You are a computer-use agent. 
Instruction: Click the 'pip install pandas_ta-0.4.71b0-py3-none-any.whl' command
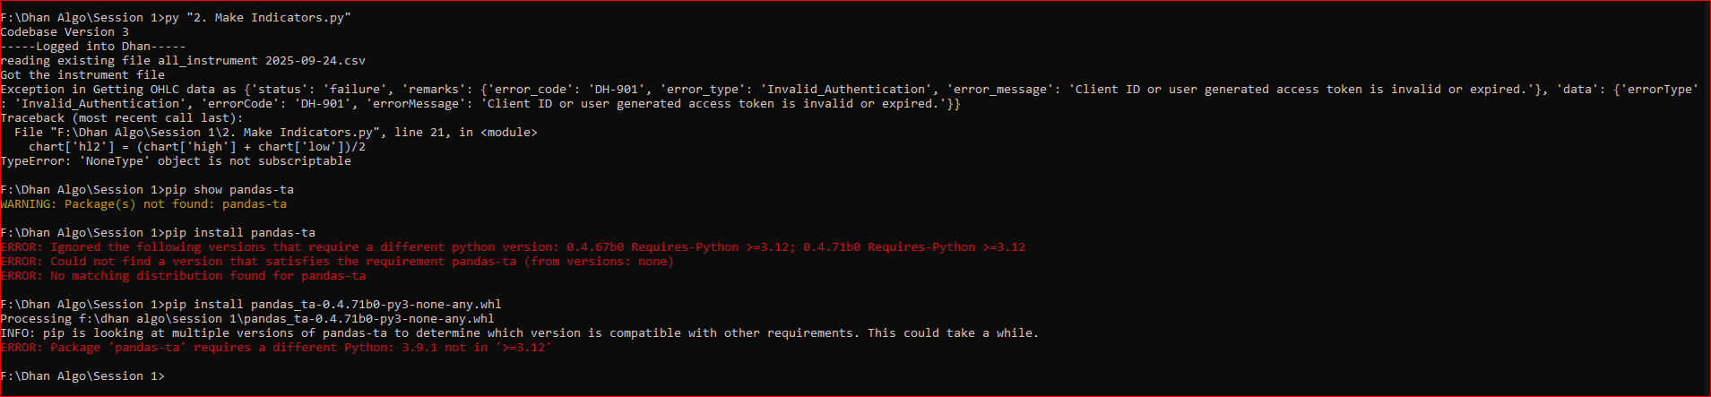tap(333, 305)
